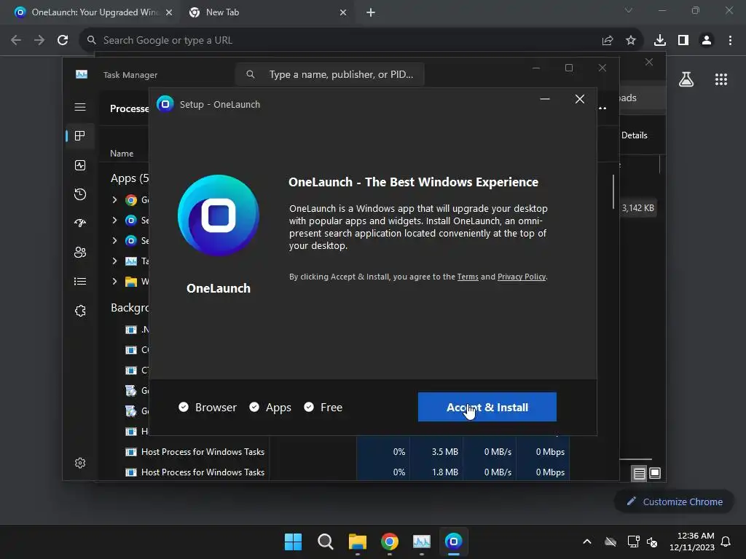Switch to list view icon in background window

point(640,473)
